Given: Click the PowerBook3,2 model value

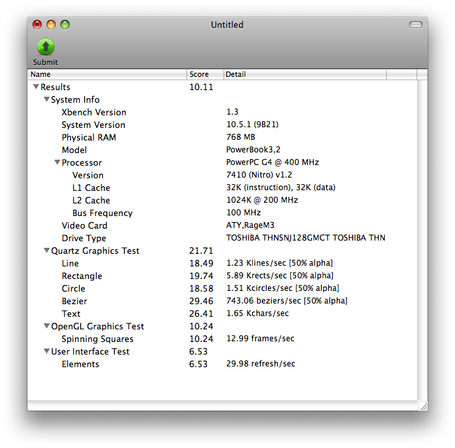Looking at the screenshot, I should coord(253,150).
